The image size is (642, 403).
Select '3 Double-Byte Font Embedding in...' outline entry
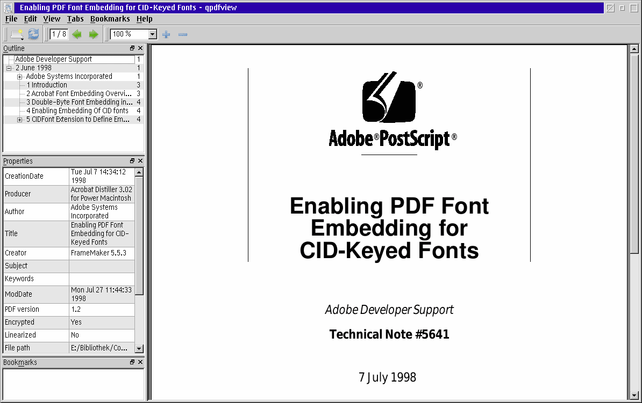[80, 102]
